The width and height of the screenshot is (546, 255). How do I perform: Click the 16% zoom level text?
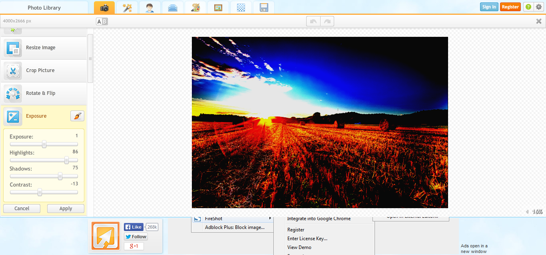coord(537,212)
